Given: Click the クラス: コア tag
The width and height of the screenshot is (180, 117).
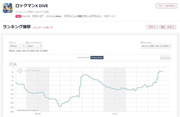Looking at the screenshot, I should 38,16.
